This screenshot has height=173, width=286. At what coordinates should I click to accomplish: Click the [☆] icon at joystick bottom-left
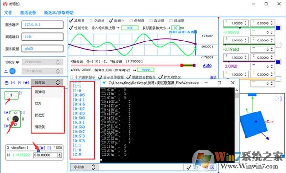pyautogui.click(x=7, y=126)
